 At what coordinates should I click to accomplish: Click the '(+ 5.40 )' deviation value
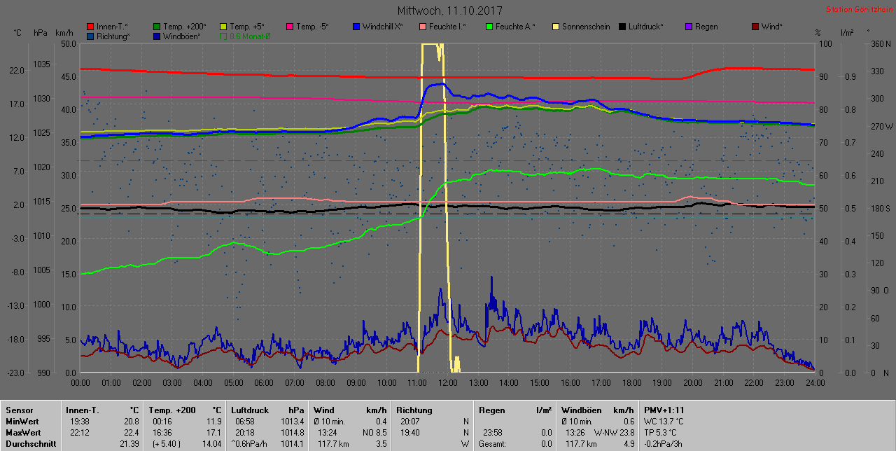(x=167, y=443)
